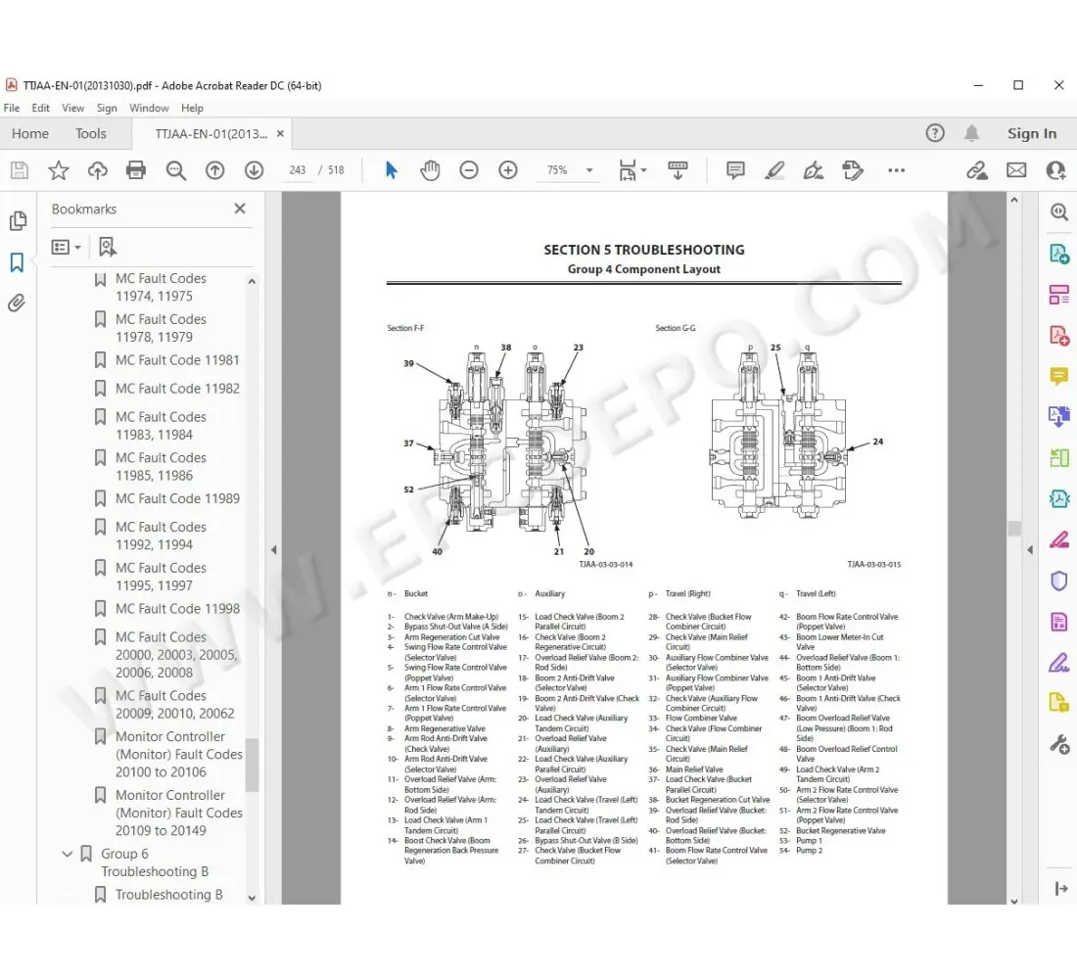
Task: Open the Attachments paperclip panel
Action: (17, 303)
